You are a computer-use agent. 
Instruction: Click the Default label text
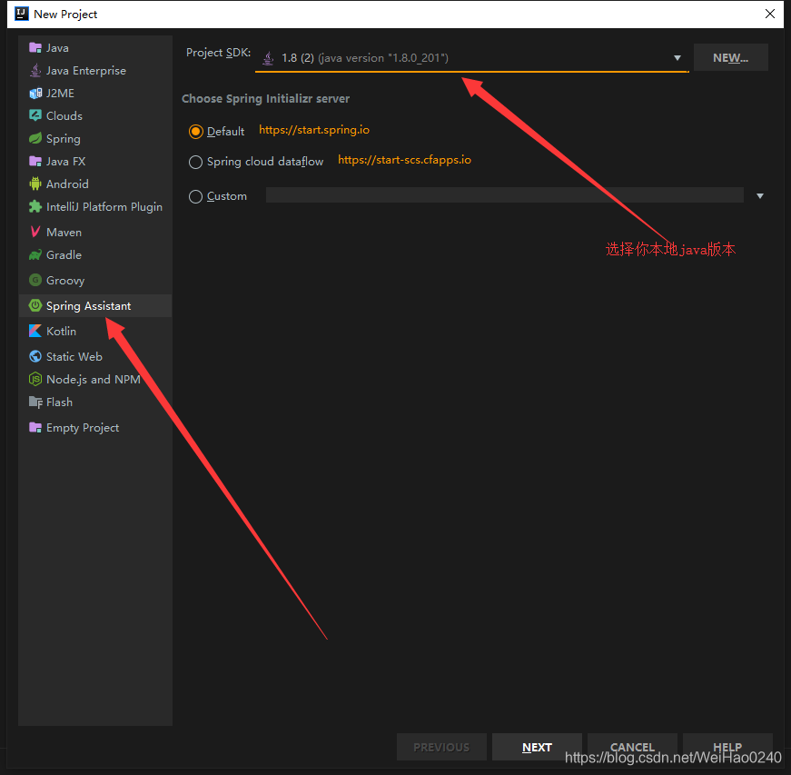[x=225, y=132]
